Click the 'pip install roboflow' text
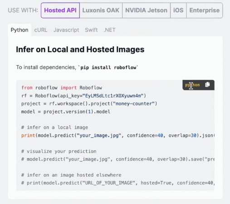Viewport: 230px width, 204px height. (108, 67)
